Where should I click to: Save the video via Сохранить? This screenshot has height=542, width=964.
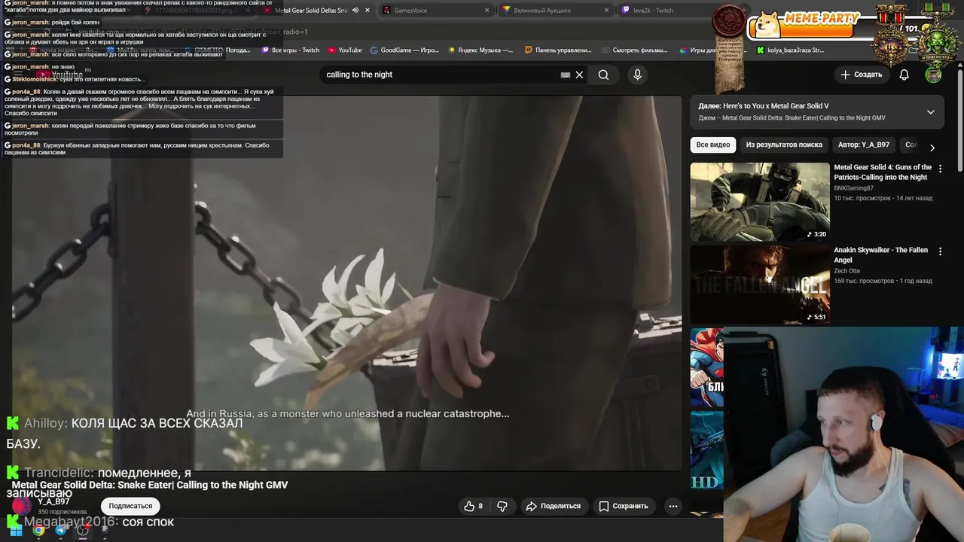coord(623,506)
